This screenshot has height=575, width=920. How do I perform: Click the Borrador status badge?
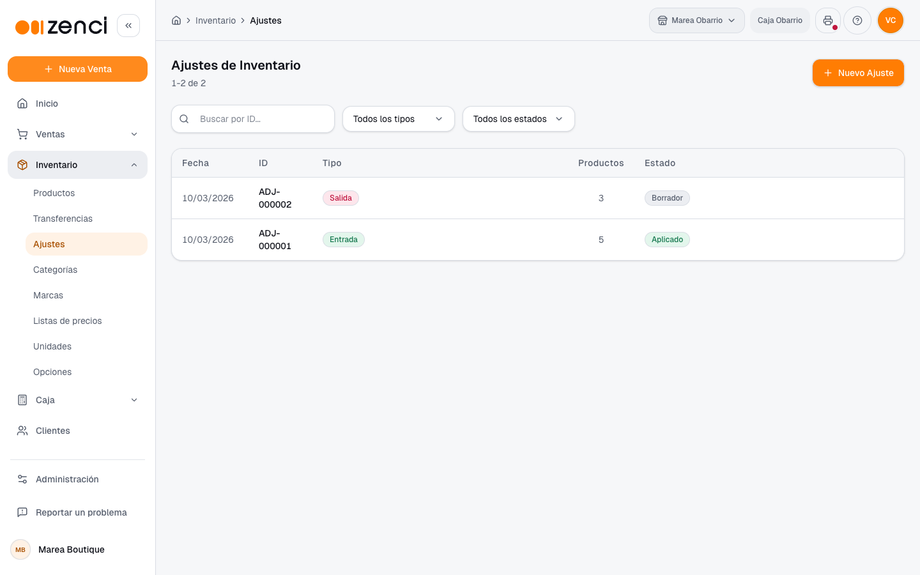(667, 198)
